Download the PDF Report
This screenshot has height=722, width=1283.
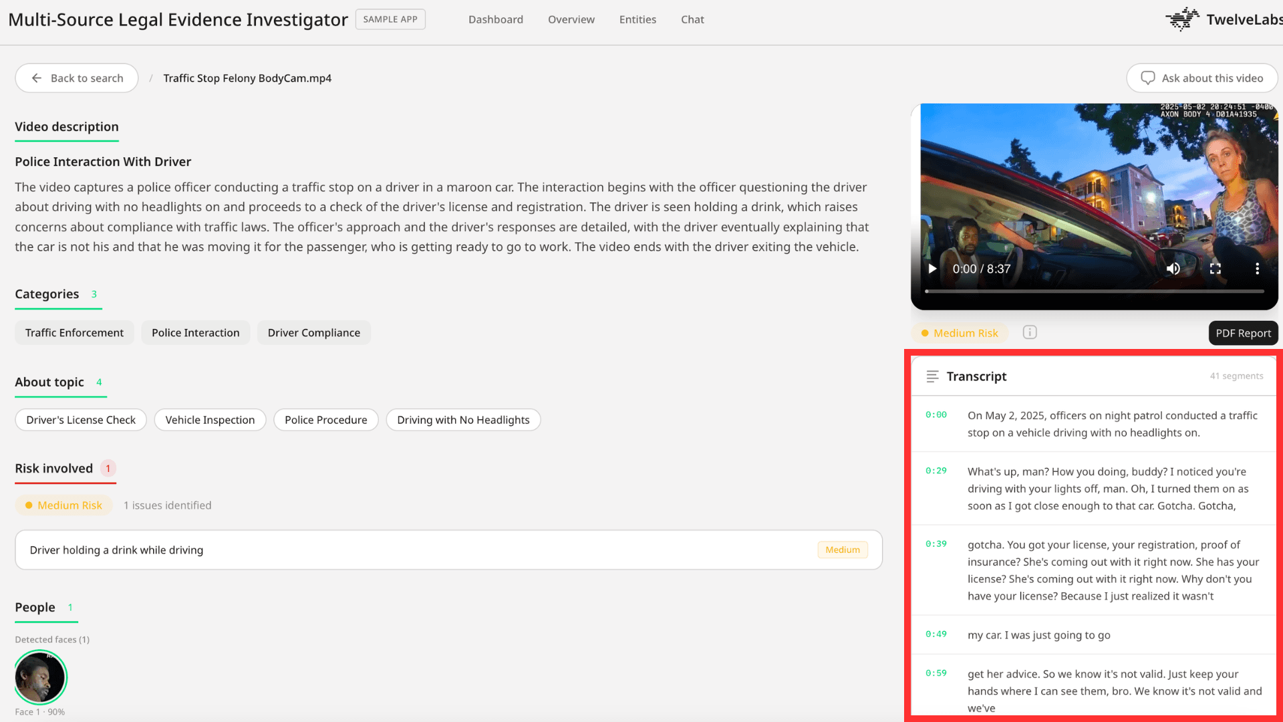point(1243,333)
